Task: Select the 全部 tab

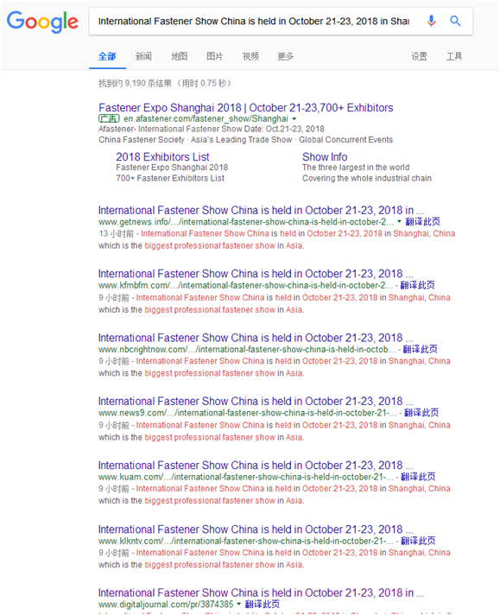Action: pyautogui.click(x=107, y=56)
